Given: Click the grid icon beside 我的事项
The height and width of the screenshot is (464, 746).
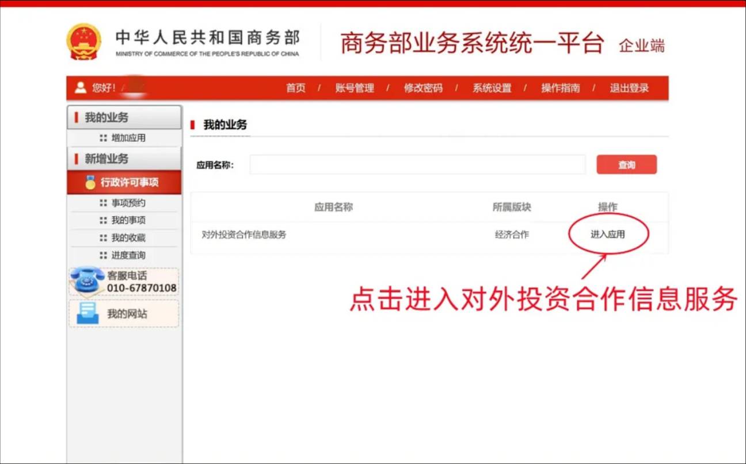Looking at the screenshot, I should click(103, 220).
